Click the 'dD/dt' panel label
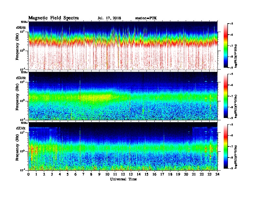The image size is (259, 200). pyautogui.click(x=21, y=78)
